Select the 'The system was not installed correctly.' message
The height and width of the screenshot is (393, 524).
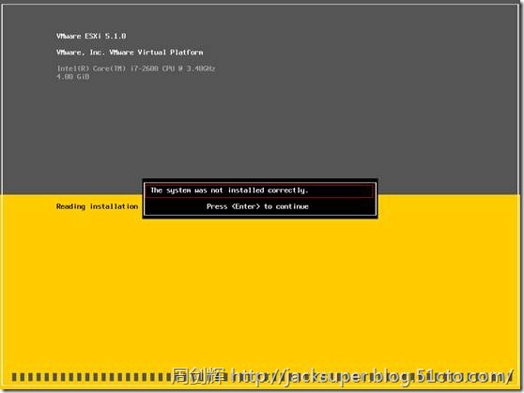[x=229, y=190]
